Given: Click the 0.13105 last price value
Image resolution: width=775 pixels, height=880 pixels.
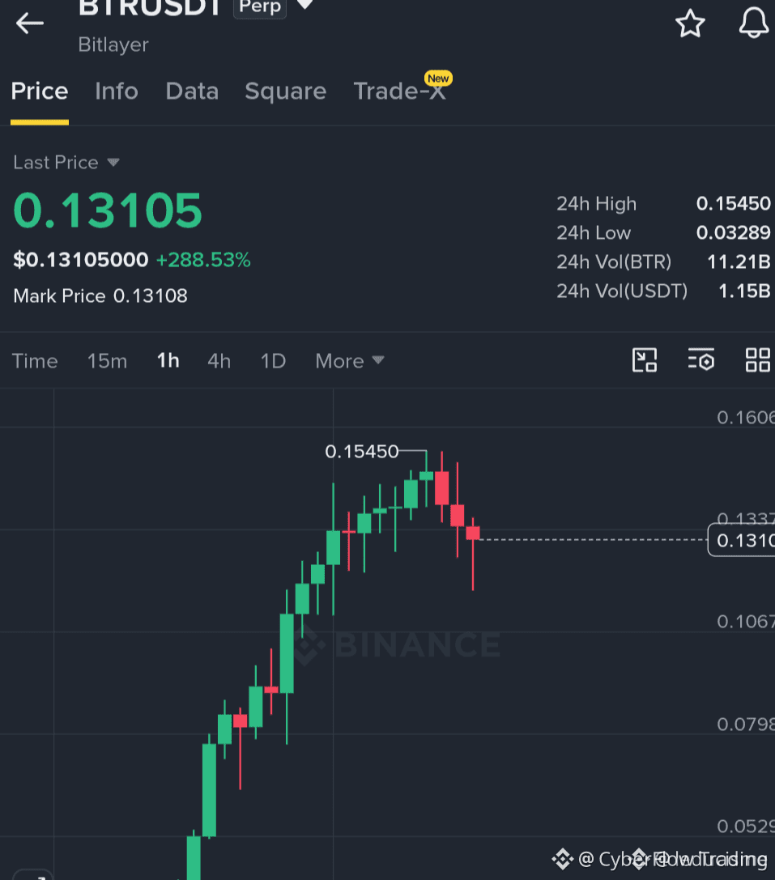Looking at the screenshot, I should [107, 210].
